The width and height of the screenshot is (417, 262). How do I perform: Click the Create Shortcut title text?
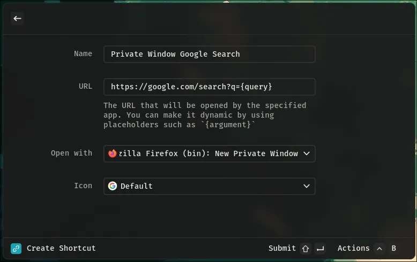(61, 248)
